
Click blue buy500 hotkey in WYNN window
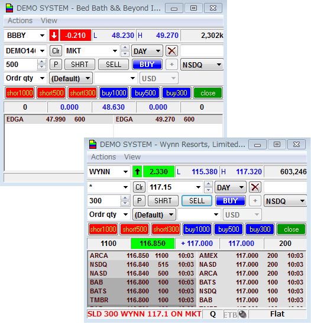[229, 229]
